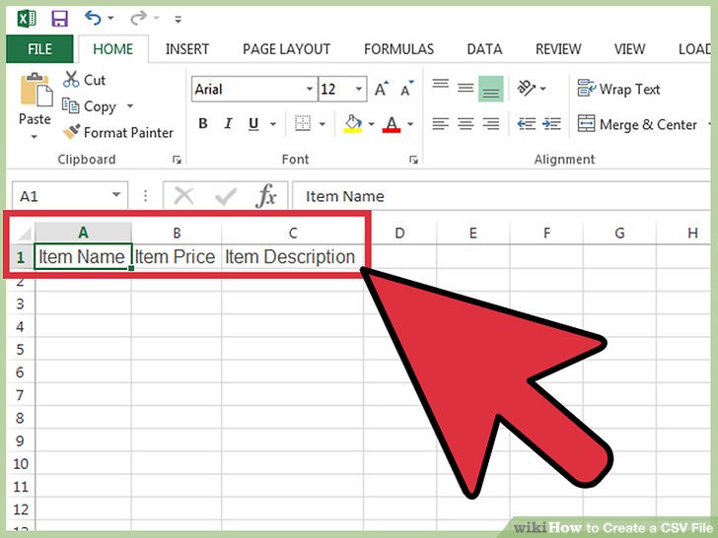
Task: Redo the last undone action
Action: [138, 19]
